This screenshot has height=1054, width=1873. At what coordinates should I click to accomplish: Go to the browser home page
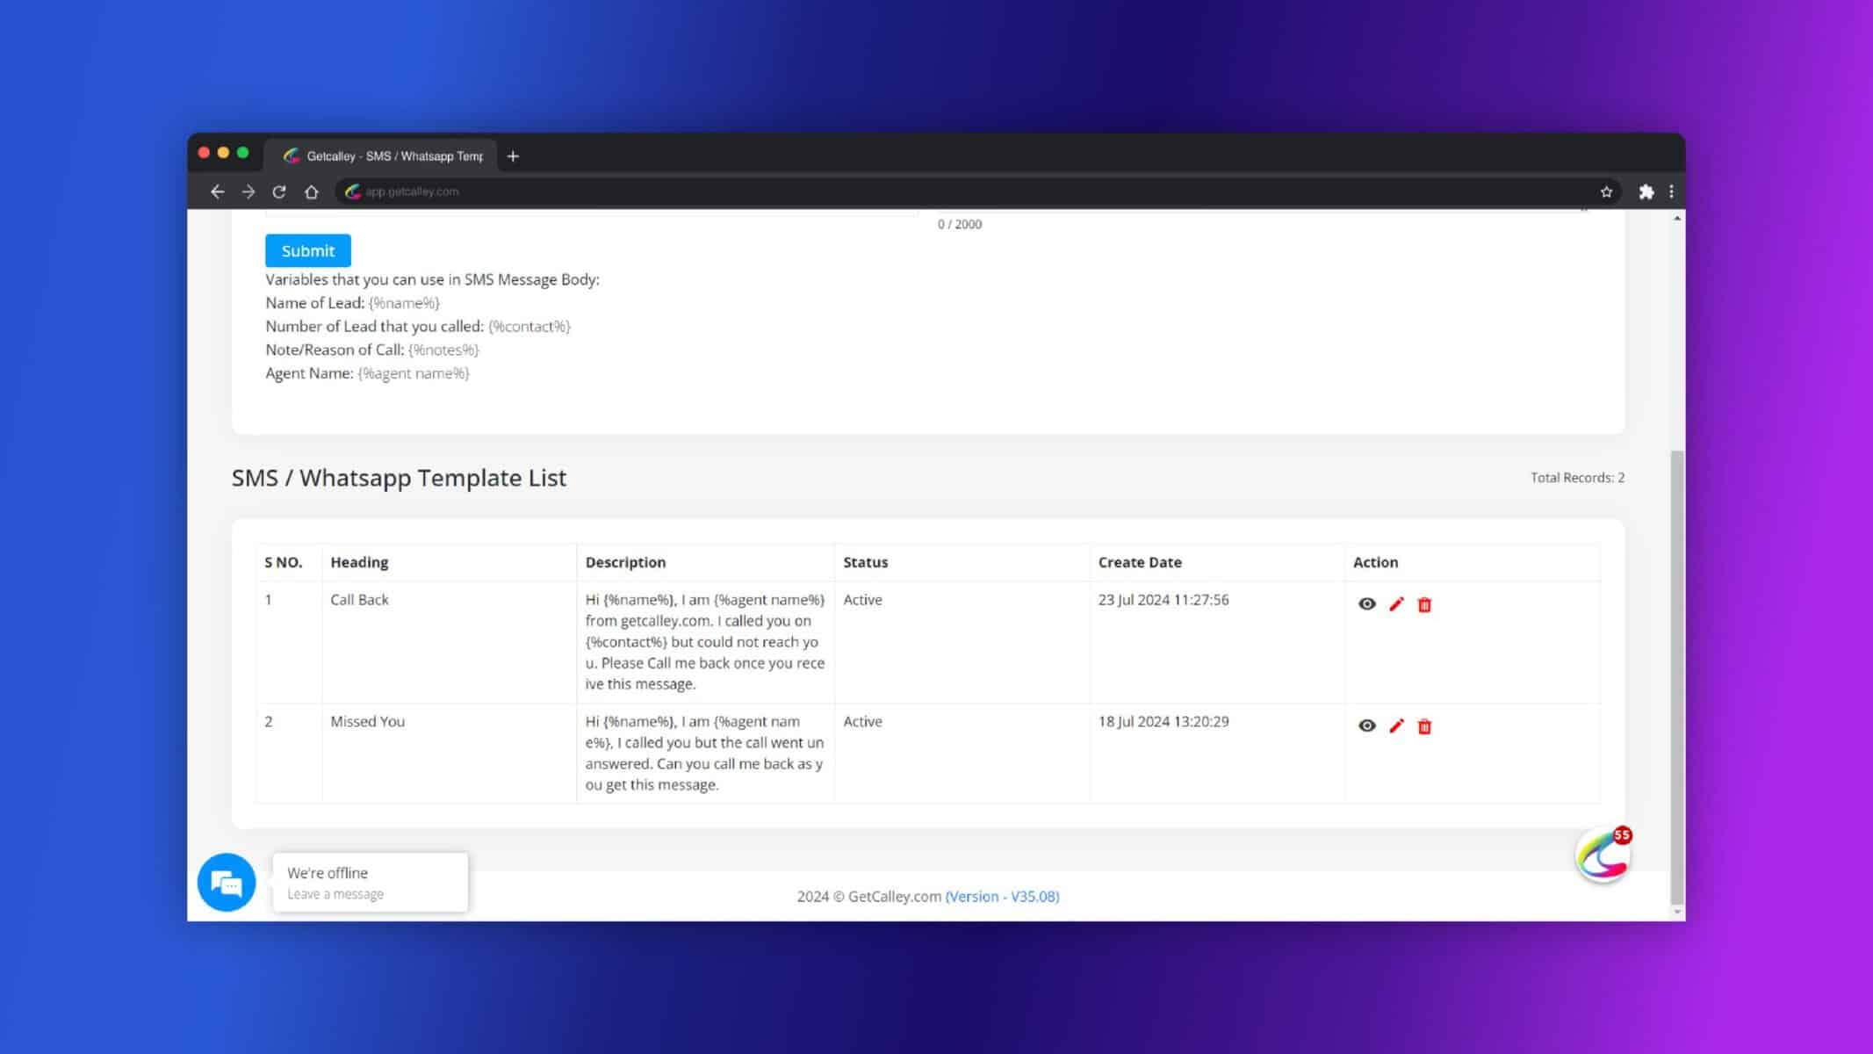(311, 191)
